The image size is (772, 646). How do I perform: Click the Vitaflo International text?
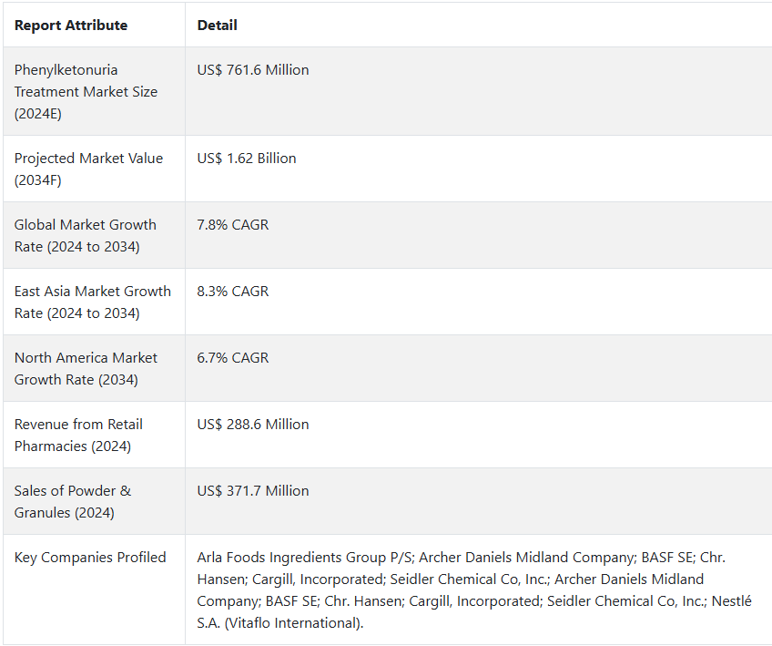292,623
